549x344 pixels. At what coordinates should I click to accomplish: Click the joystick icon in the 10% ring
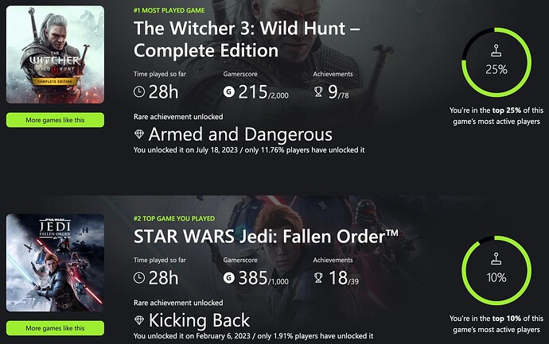496,259
